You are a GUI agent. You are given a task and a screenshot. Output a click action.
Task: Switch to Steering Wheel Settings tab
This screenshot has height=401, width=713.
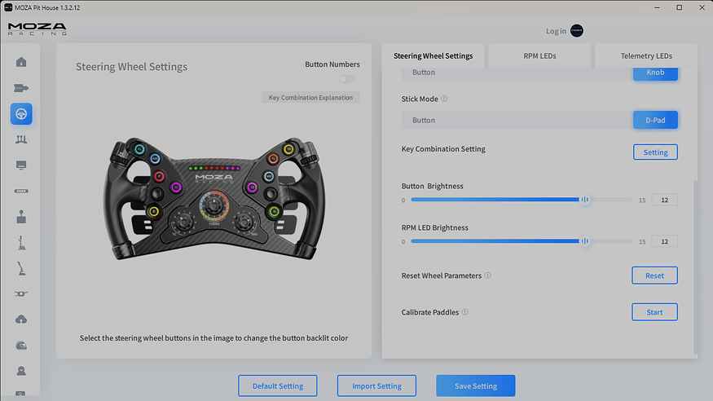coord(433,55)
